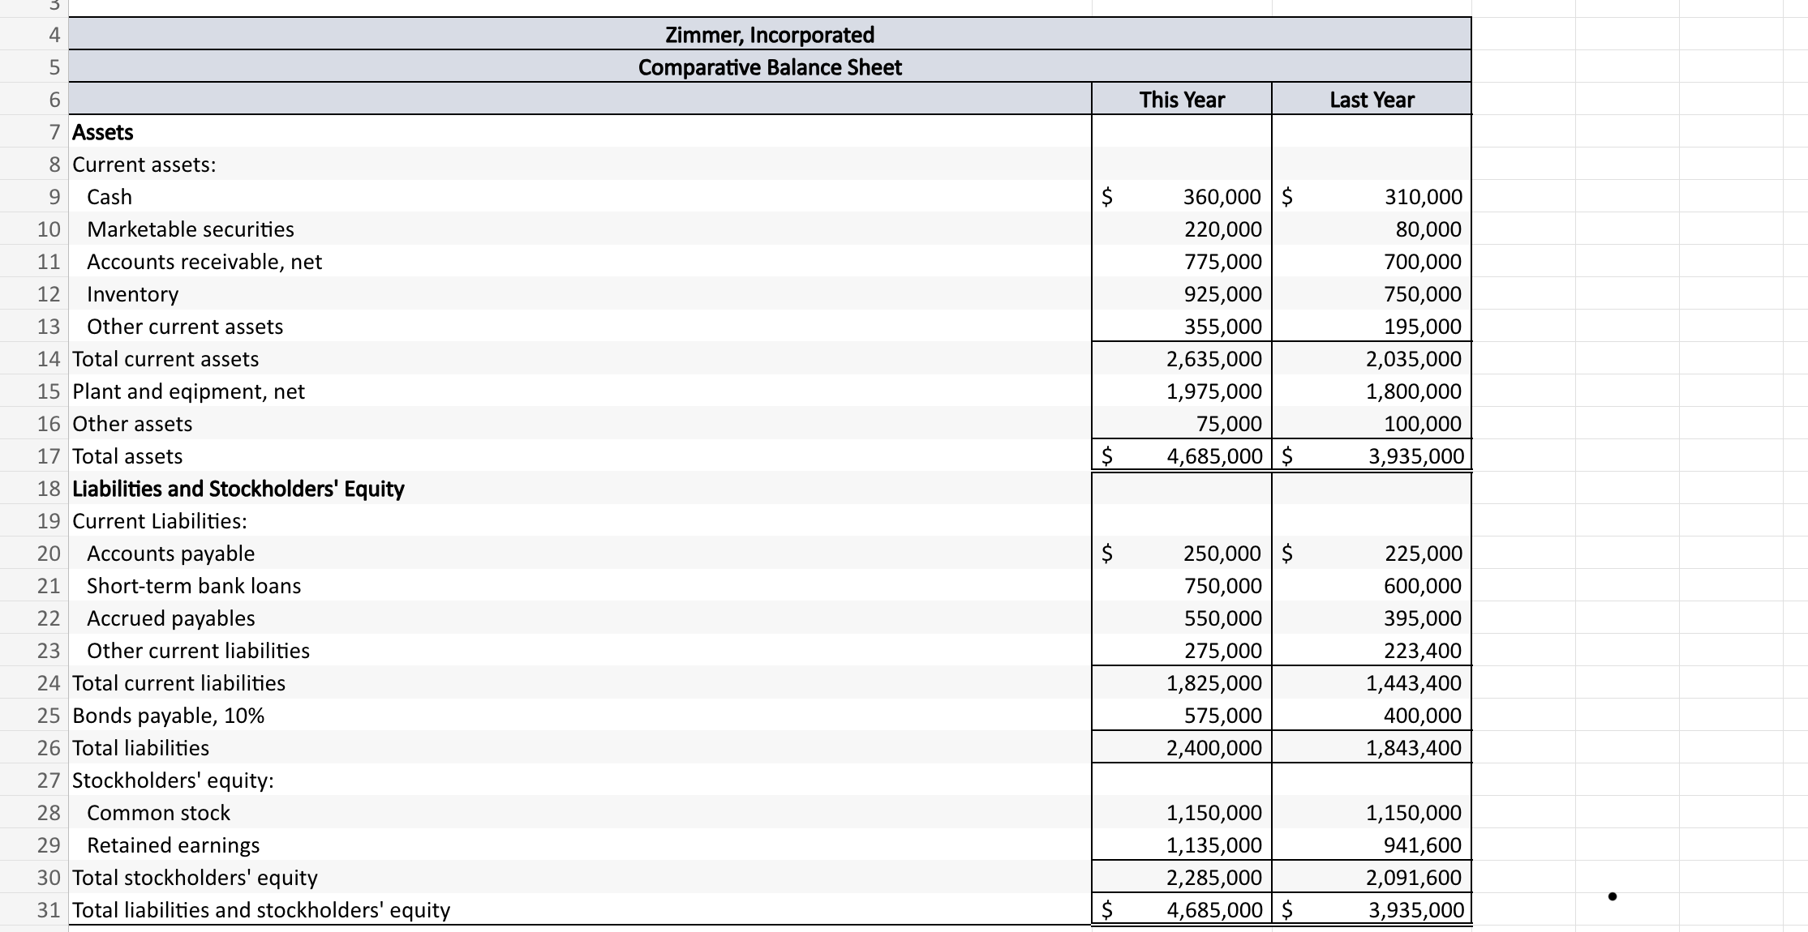This screenshot has height=932, width=1808.
Task: Select the row 17 header
Action: point(49,456)
